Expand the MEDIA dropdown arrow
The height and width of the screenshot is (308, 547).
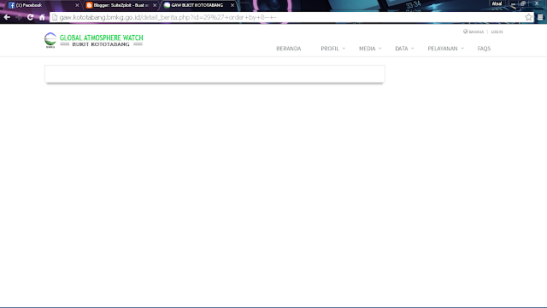click(x=379, y=49)
